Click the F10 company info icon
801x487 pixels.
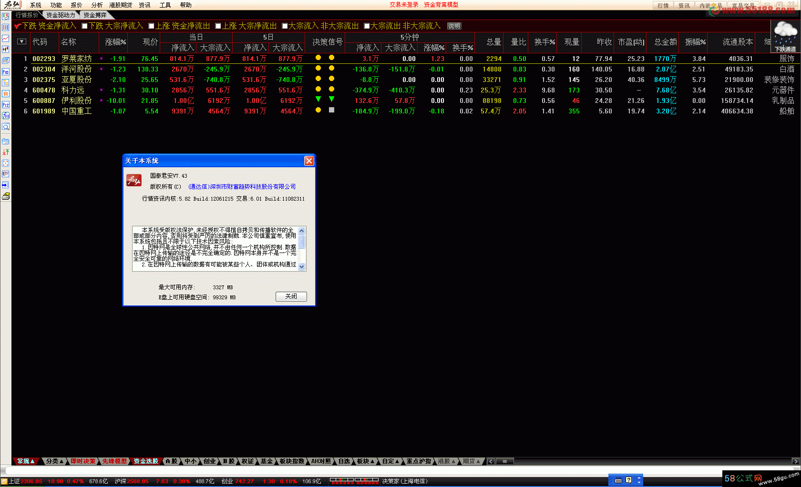pos(6,71)
